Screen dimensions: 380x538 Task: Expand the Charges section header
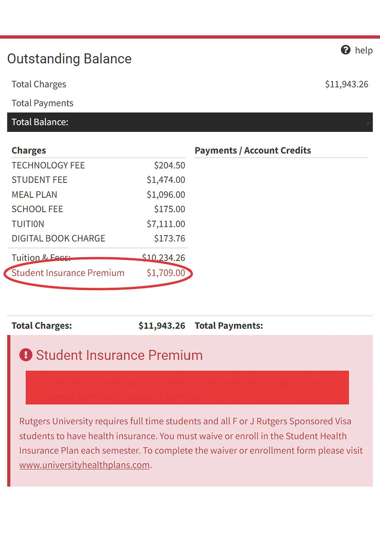29,150
